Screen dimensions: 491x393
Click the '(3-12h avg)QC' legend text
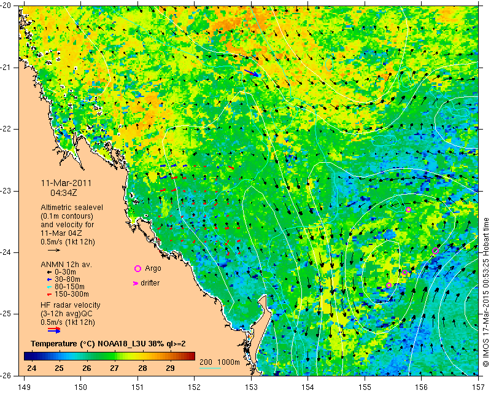click(66, 313)
